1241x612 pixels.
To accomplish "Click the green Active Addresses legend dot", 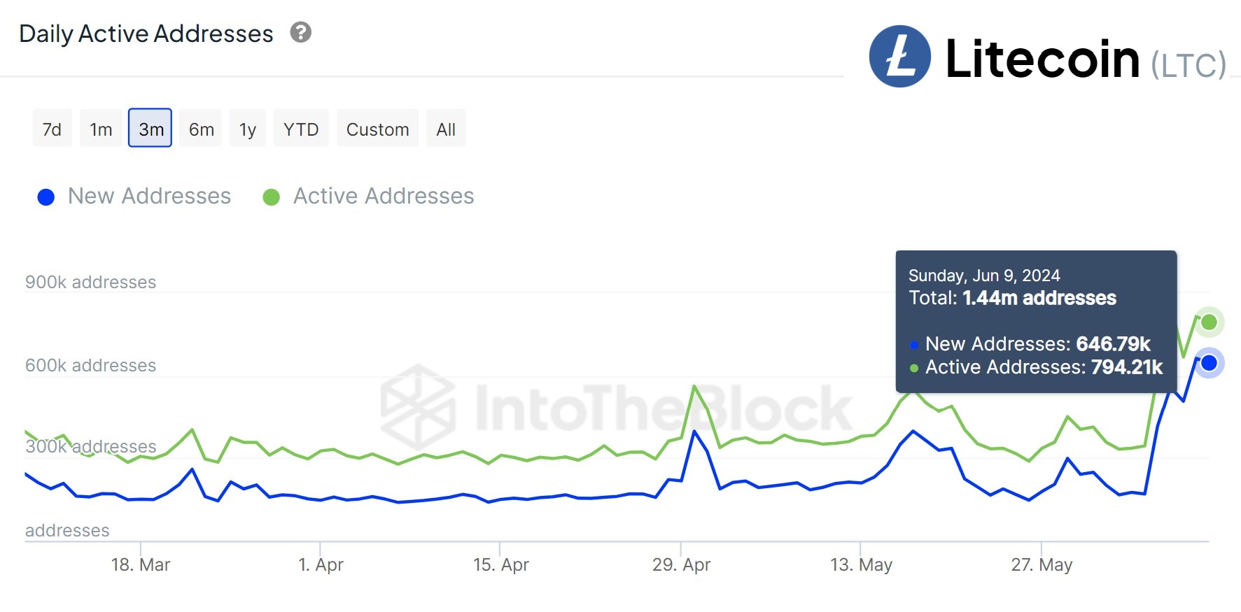I will 272,197.
